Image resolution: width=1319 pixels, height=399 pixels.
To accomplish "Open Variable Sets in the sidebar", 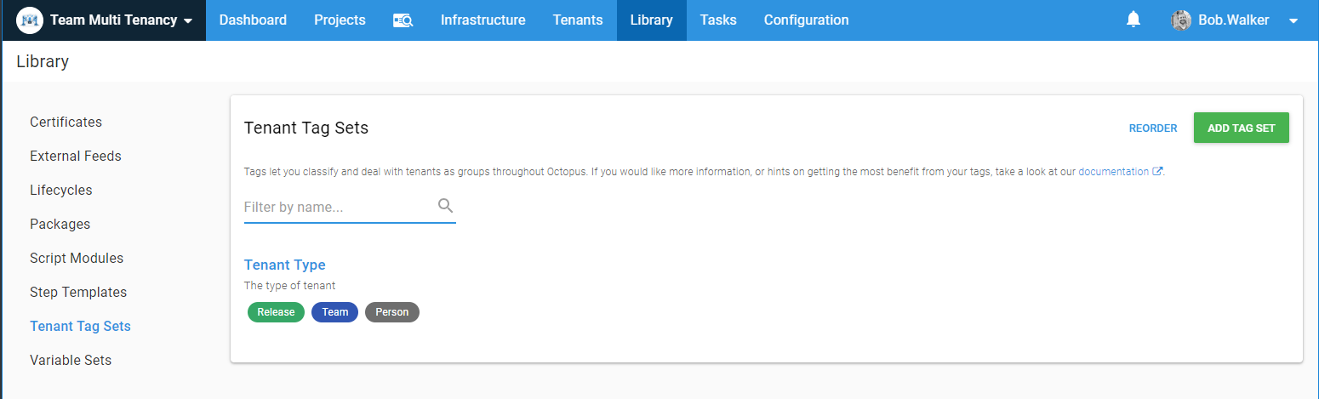I will (71, 360).
